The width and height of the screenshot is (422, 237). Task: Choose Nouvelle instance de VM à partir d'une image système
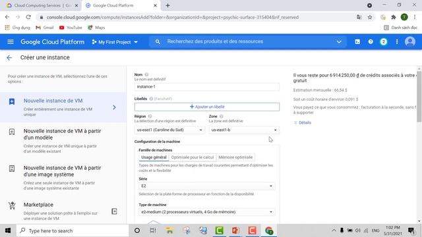63,178
